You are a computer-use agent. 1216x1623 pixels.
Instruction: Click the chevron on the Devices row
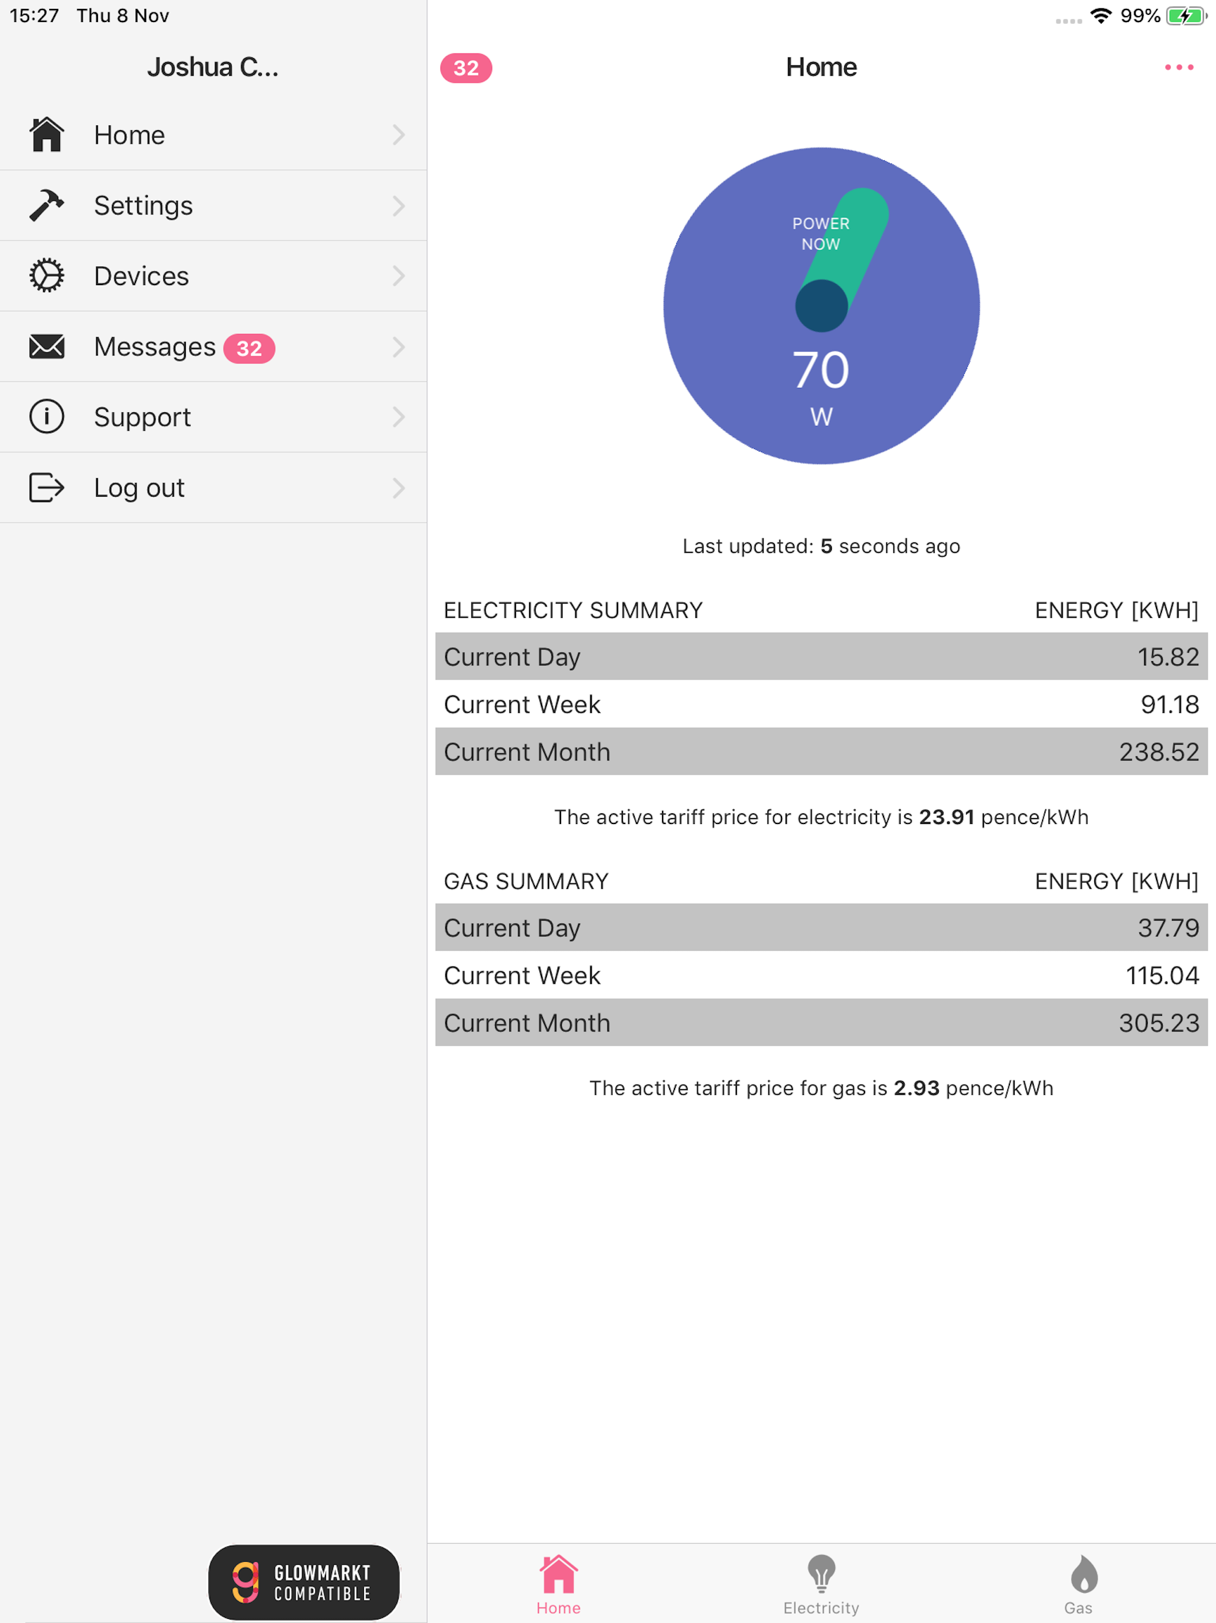(398, 276)
